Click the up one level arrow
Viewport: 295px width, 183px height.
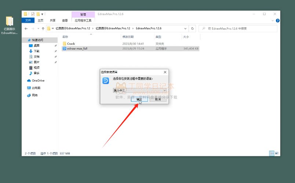click(x=43, y=29)
